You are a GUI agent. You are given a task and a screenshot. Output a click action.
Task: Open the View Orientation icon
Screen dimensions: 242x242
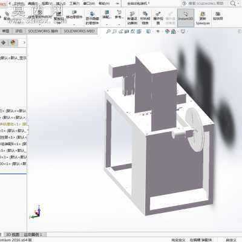[x=139, y=31]
